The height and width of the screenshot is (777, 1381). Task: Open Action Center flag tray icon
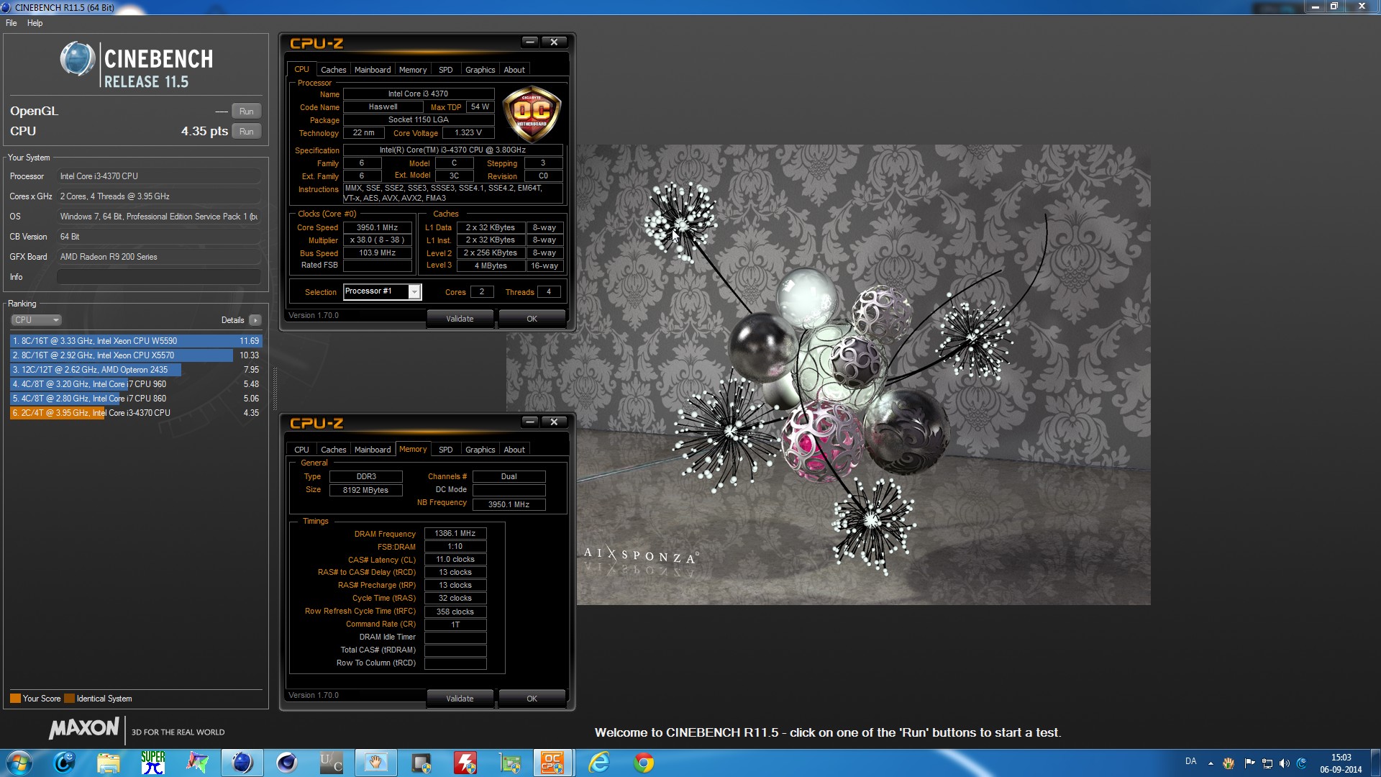[1249, 763]
